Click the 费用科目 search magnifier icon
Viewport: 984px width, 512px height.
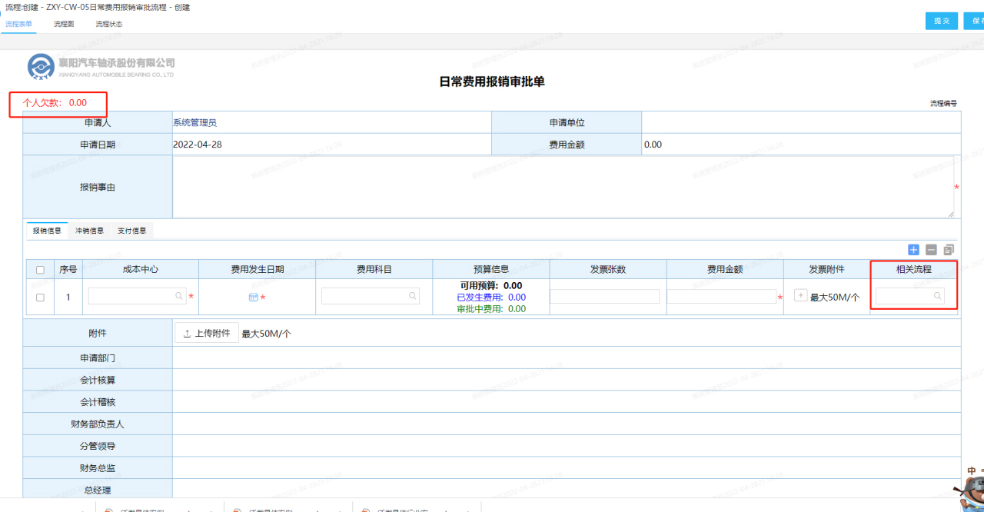(412, 296)
